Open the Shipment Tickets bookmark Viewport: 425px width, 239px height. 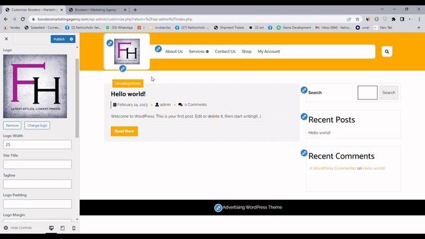point(229,28)
